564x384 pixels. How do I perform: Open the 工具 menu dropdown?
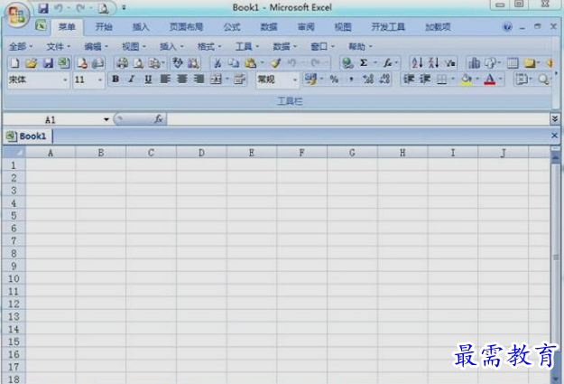click(x=247, y=46)
